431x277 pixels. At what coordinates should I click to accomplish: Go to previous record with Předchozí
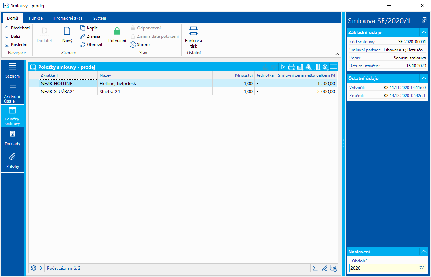[17, 28]
